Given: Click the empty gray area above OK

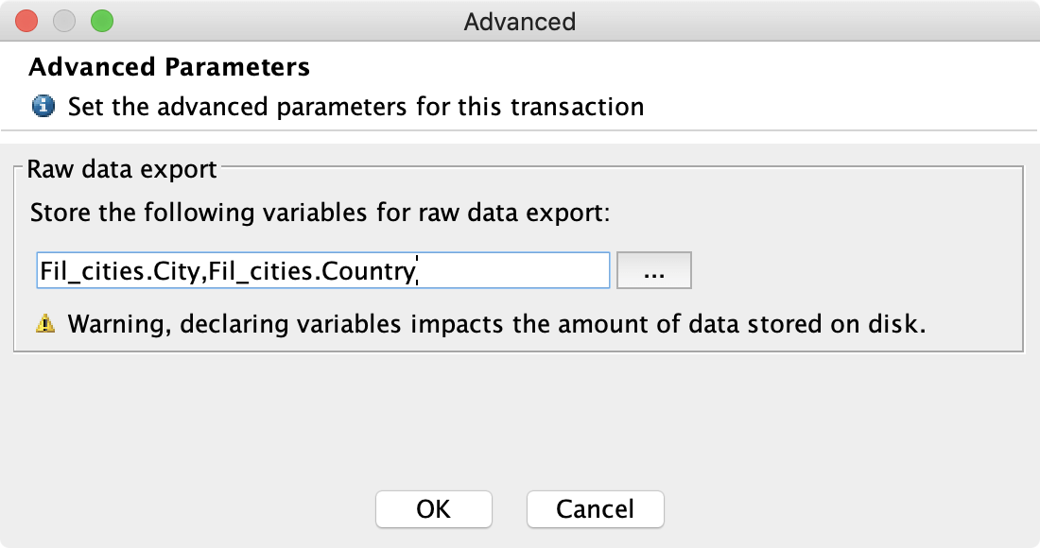Looking at the screenshot, I should pos(434,424).
